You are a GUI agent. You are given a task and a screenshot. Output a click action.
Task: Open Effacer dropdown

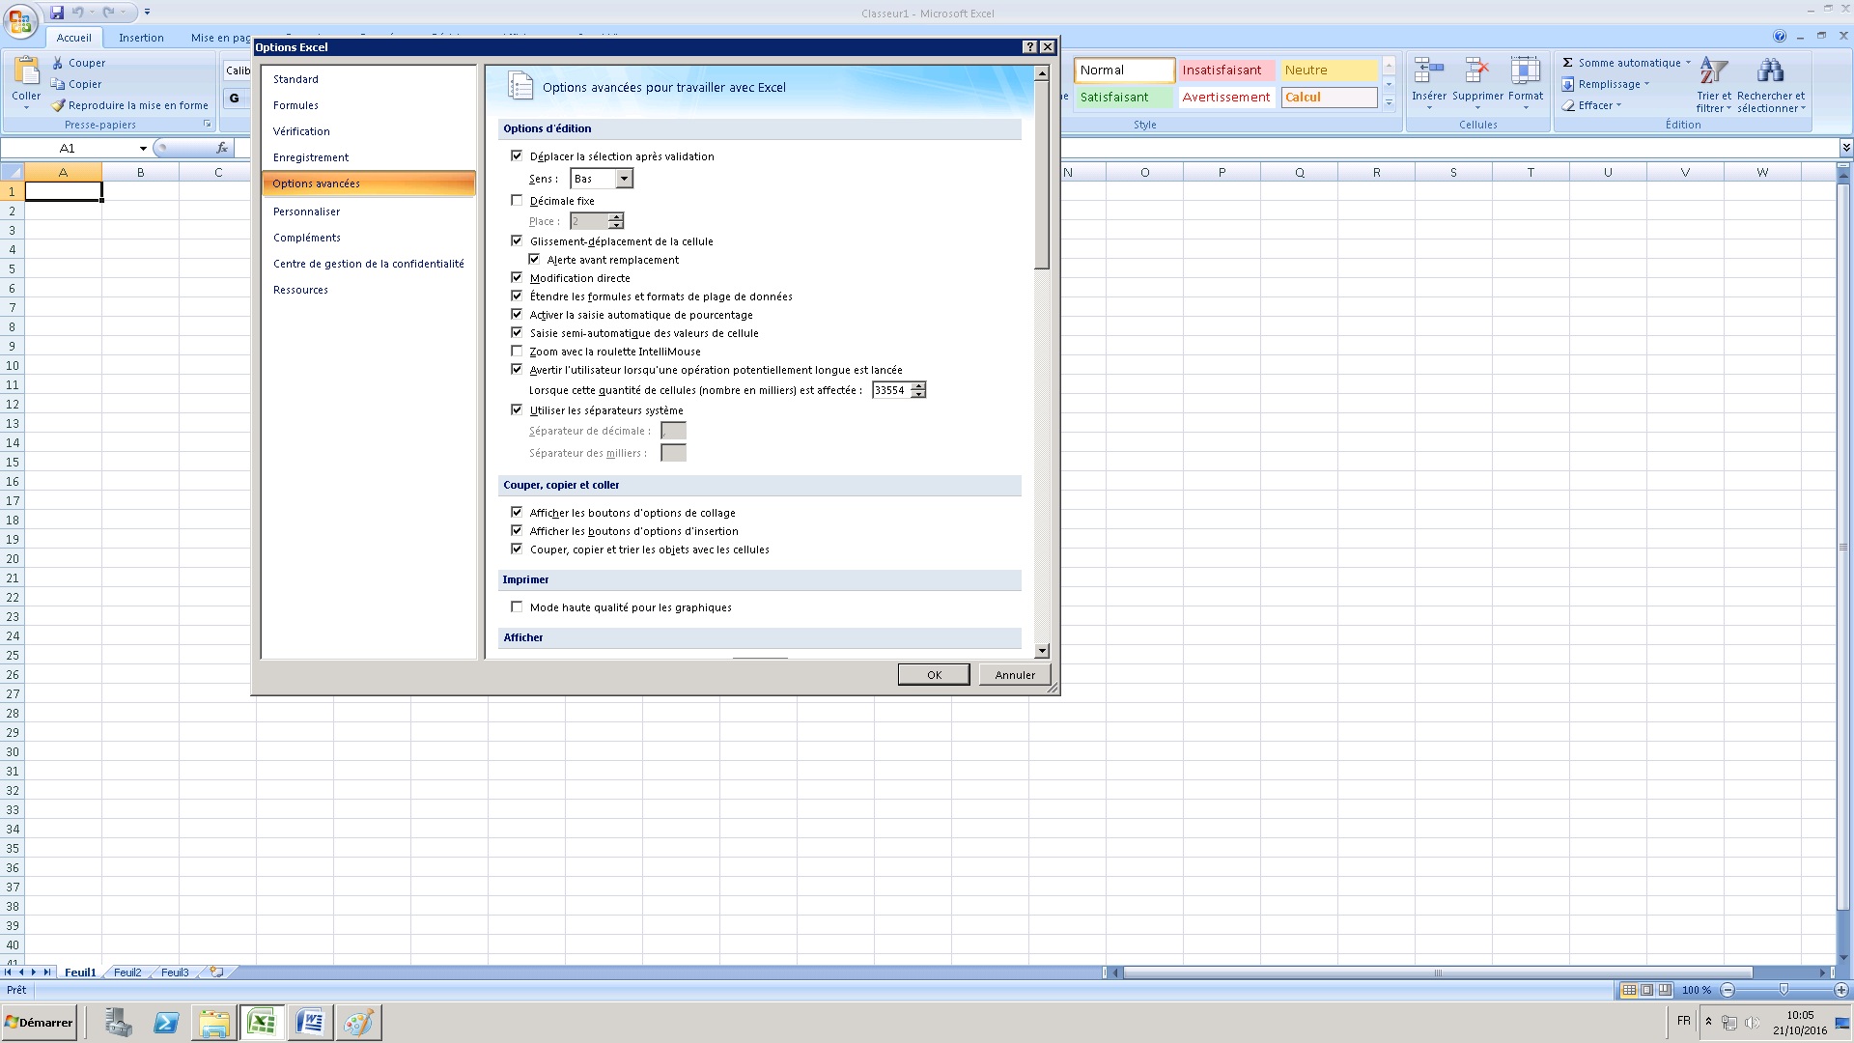pyautogui.click(x=1591, y=105)
